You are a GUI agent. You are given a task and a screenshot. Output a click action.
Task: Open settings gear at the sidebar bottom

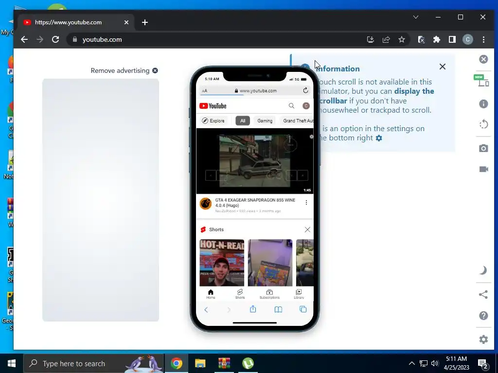tap(483, 339)
